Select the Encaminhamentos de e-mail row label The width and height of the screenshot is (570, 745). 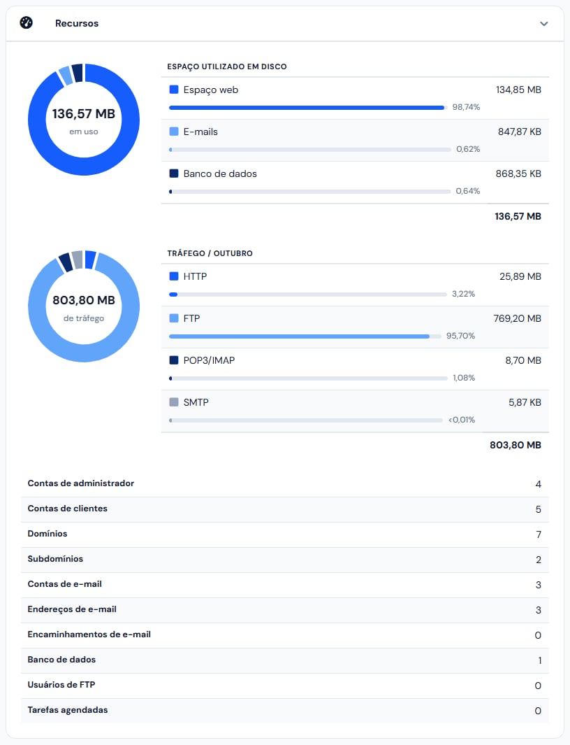[89, 634]
